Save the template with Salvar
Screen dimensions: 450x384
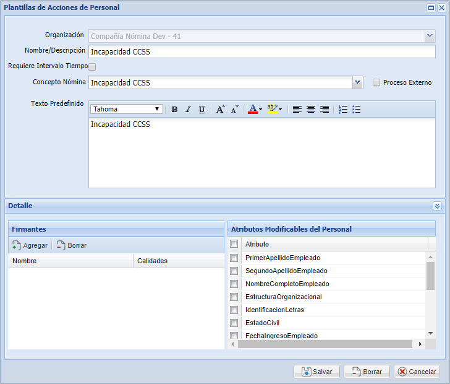click(316, 372)
